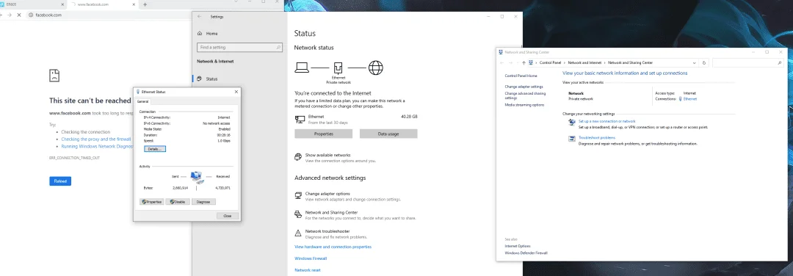The image size is (793, 276).
Task: Open Set up a new connection or network
Action: coord(607,121)
